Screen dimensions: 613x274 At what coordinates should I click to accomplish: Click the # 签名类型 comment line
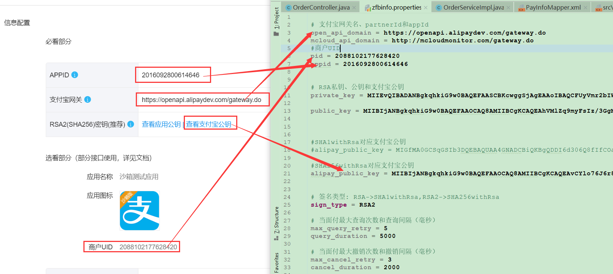click(x=404, y=197)
